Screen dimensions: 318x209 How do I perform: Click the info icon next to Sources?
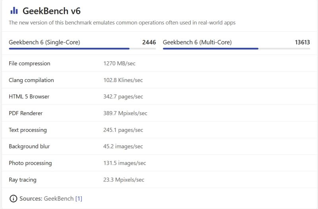[13, 198]
